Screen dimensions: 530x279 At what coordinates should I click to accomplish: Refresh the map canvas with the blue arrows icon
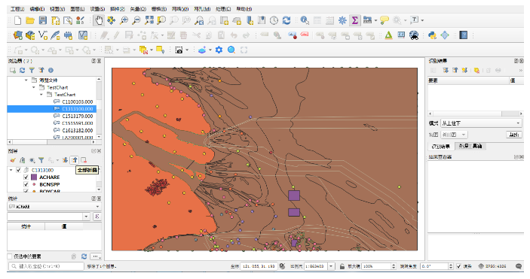click(286, 20)
